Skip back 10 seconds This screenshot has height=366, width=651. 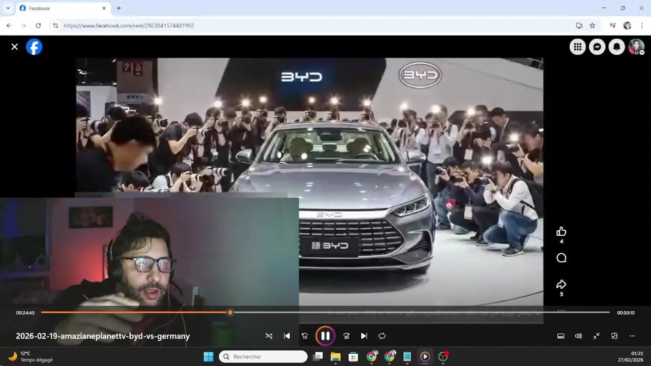pyautogui.click(x=305, y=336)
